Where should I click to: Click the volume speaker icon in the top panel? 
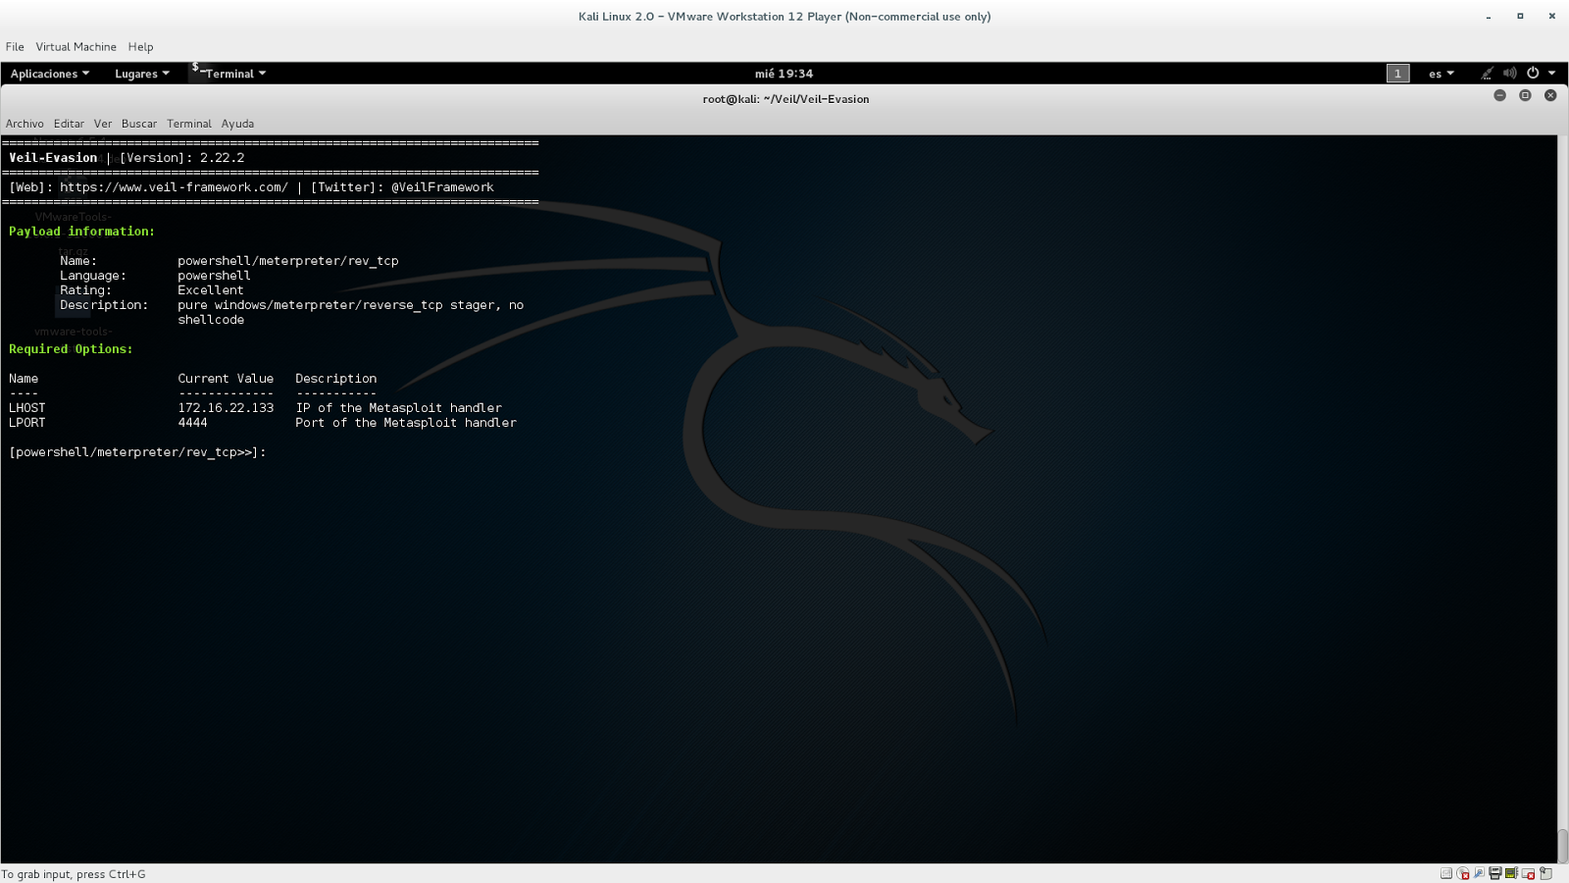(1510, 74)
